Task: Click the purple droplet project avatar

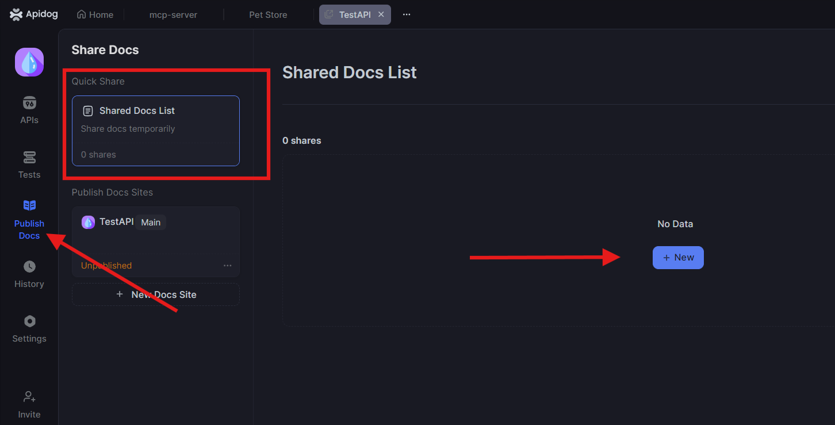Action: point(29,62)
